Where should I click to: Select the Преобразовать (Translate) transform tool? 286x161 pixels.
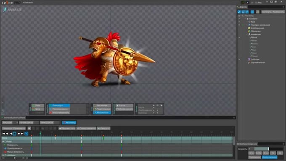click(59, 109)
